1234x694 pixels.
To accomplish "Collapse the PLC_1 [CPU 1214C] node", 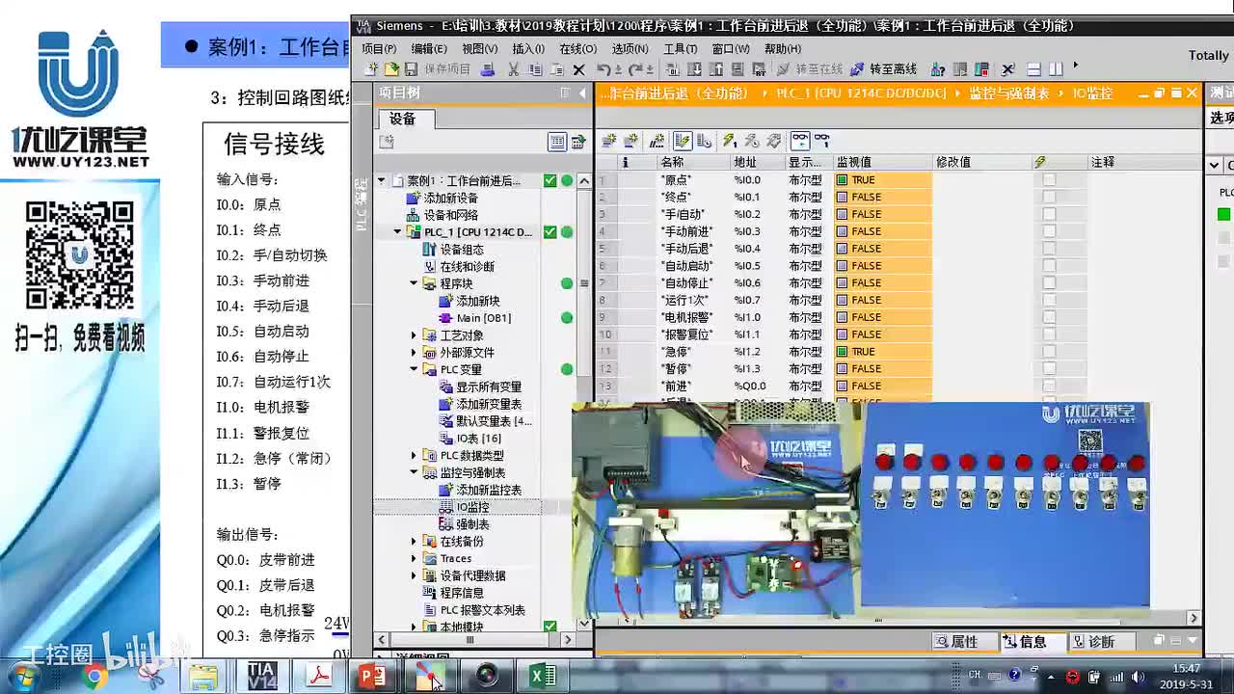I will click(x=398, y=232).
